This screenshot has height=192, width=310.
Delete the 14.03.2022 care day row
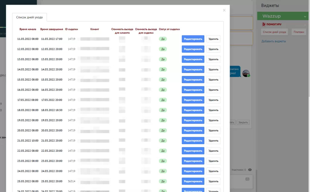point(213,69)
